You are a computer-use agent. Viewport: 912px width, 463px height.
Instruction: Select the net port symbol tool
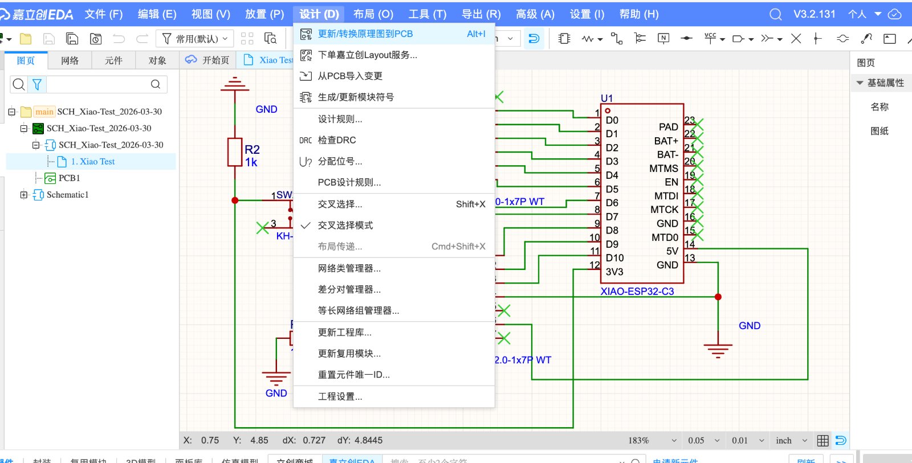[x=738, y=39]
